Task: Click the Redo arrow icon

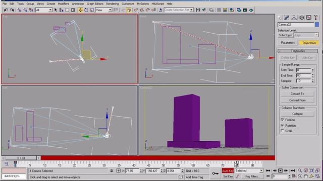Action: [x=12, y=10]
